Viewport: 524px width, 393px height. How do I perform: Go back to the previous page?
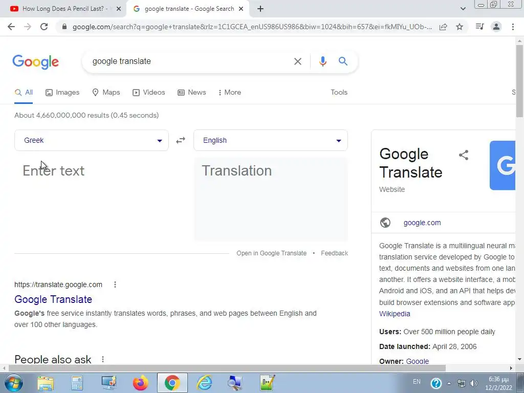coord(11,27)
